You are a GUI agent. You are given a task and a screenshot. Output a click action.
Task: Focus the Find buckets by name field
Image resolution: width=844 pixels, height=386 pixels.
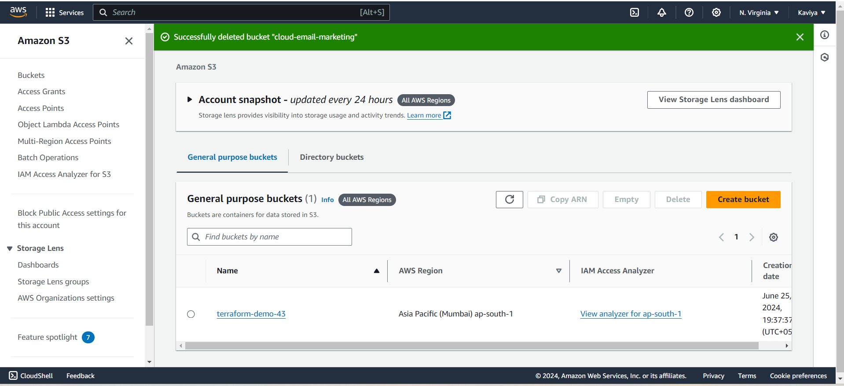269,237
